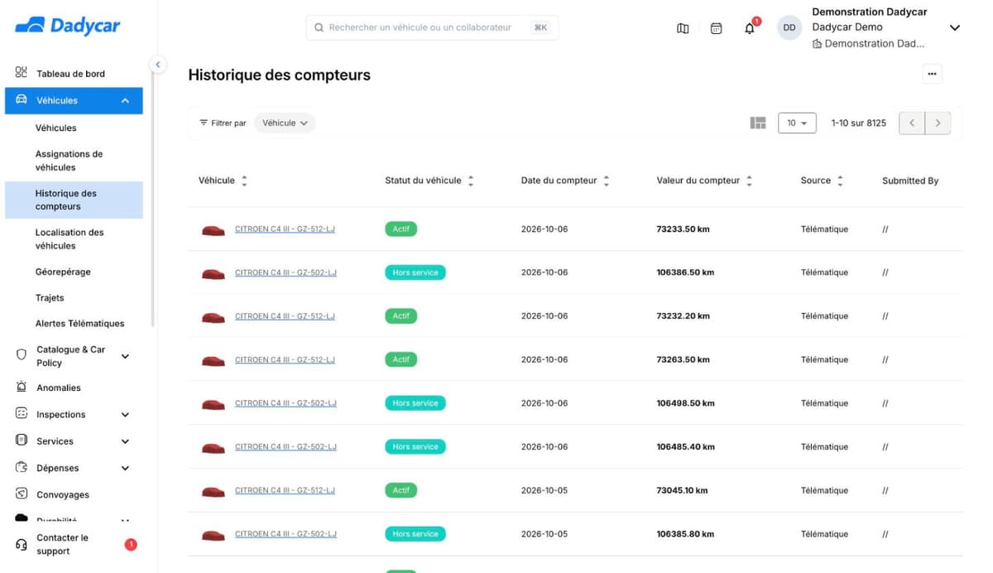Open CITROEN C4 III link in 73263.50 km row
The width and height of the screenshot is (993, 573).
coord(285,360)
